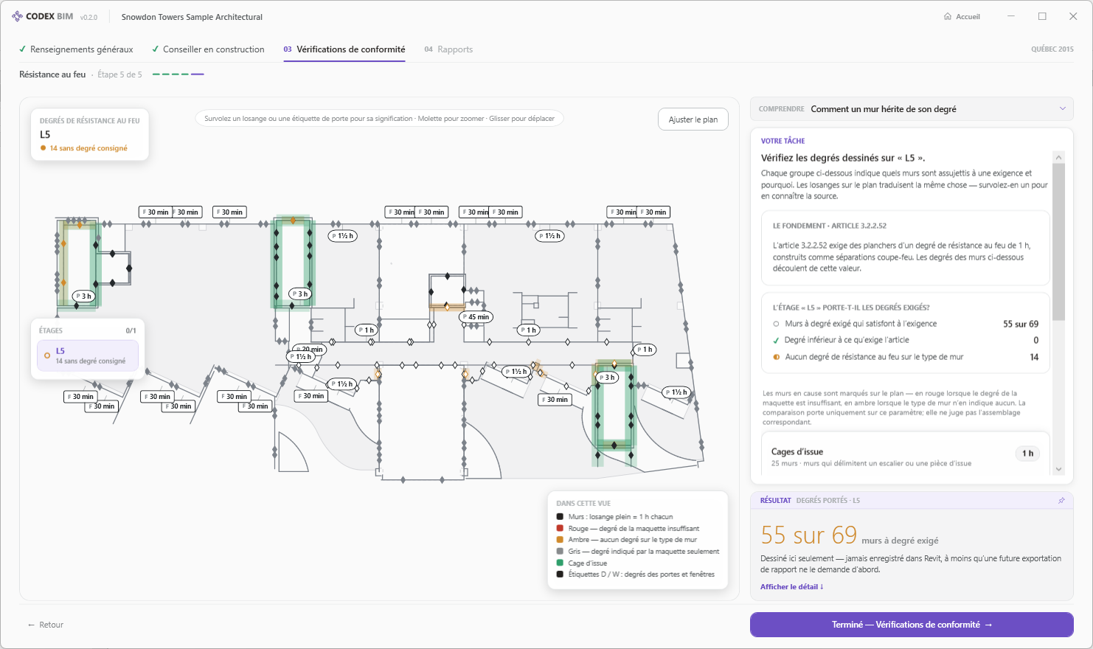Expand the Comprendre section chevron
1093x649 pixels.
tap(1063, 108)
